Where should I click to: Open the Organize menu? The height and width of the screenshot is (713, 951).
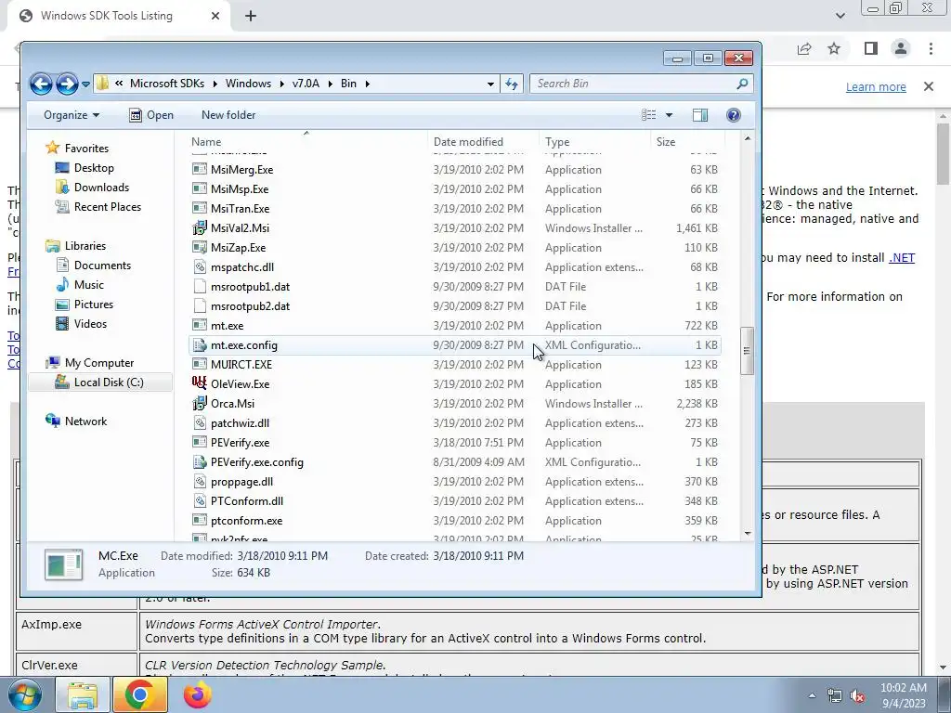72,115
